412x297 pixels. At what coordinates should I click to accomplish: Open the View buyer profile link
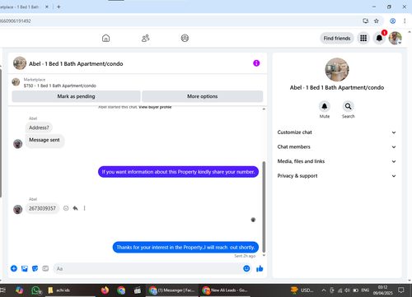click(155, 107)
